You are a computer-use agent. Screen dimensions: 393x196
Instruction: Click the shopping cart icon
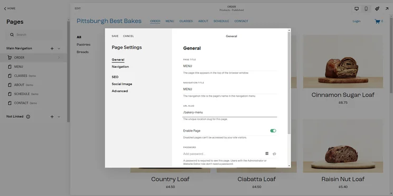[377, 21]
